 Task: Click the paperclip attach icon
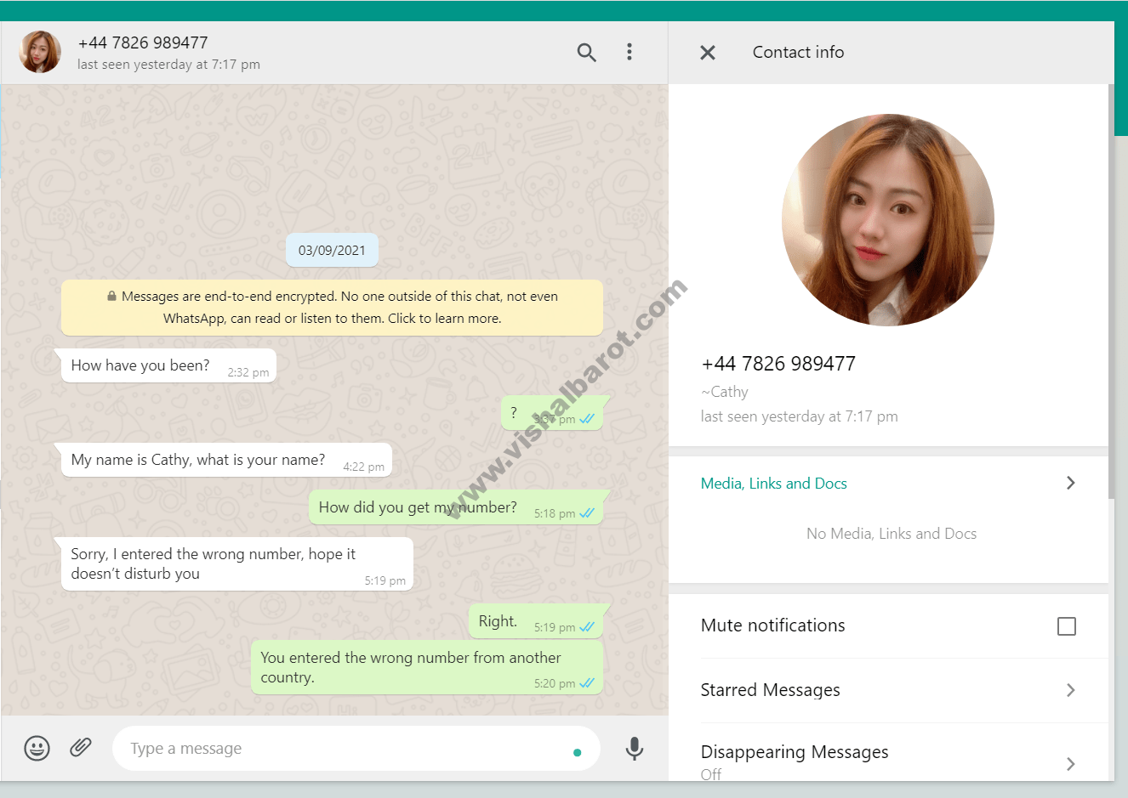click(81, 747)
